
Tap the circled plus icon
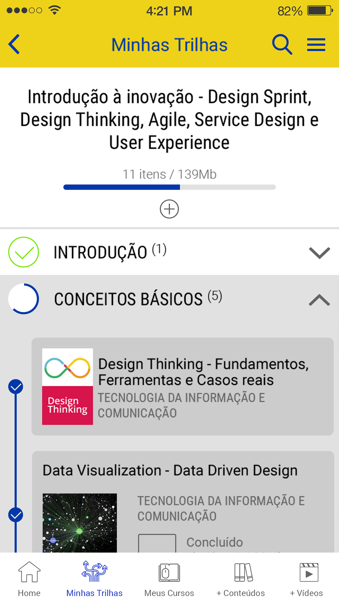(x=169, y=209)
